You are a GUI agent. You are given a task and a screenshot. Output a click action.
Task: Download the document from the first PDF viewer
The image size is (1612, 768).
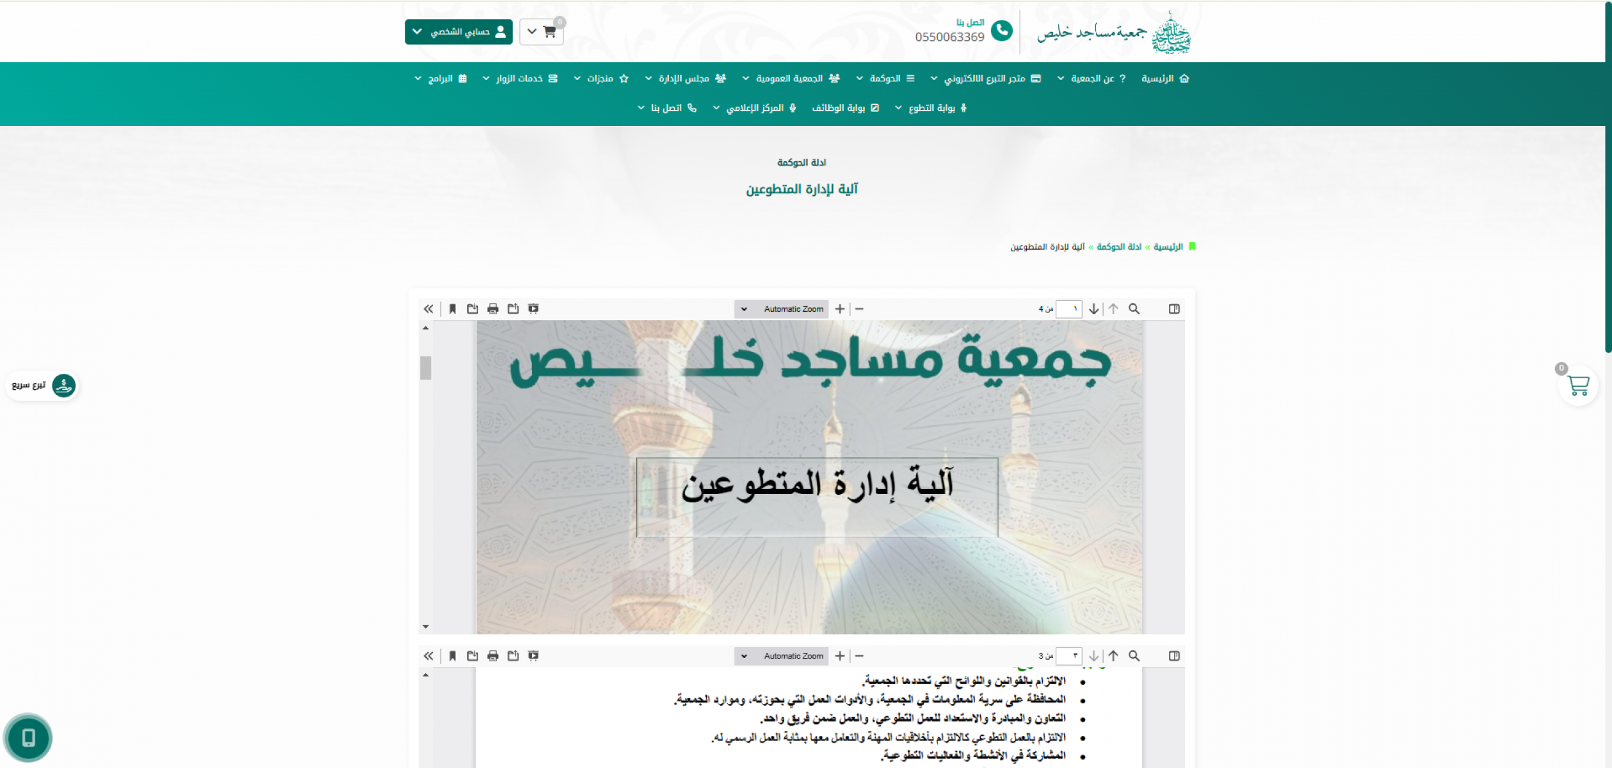click(472, 309)
